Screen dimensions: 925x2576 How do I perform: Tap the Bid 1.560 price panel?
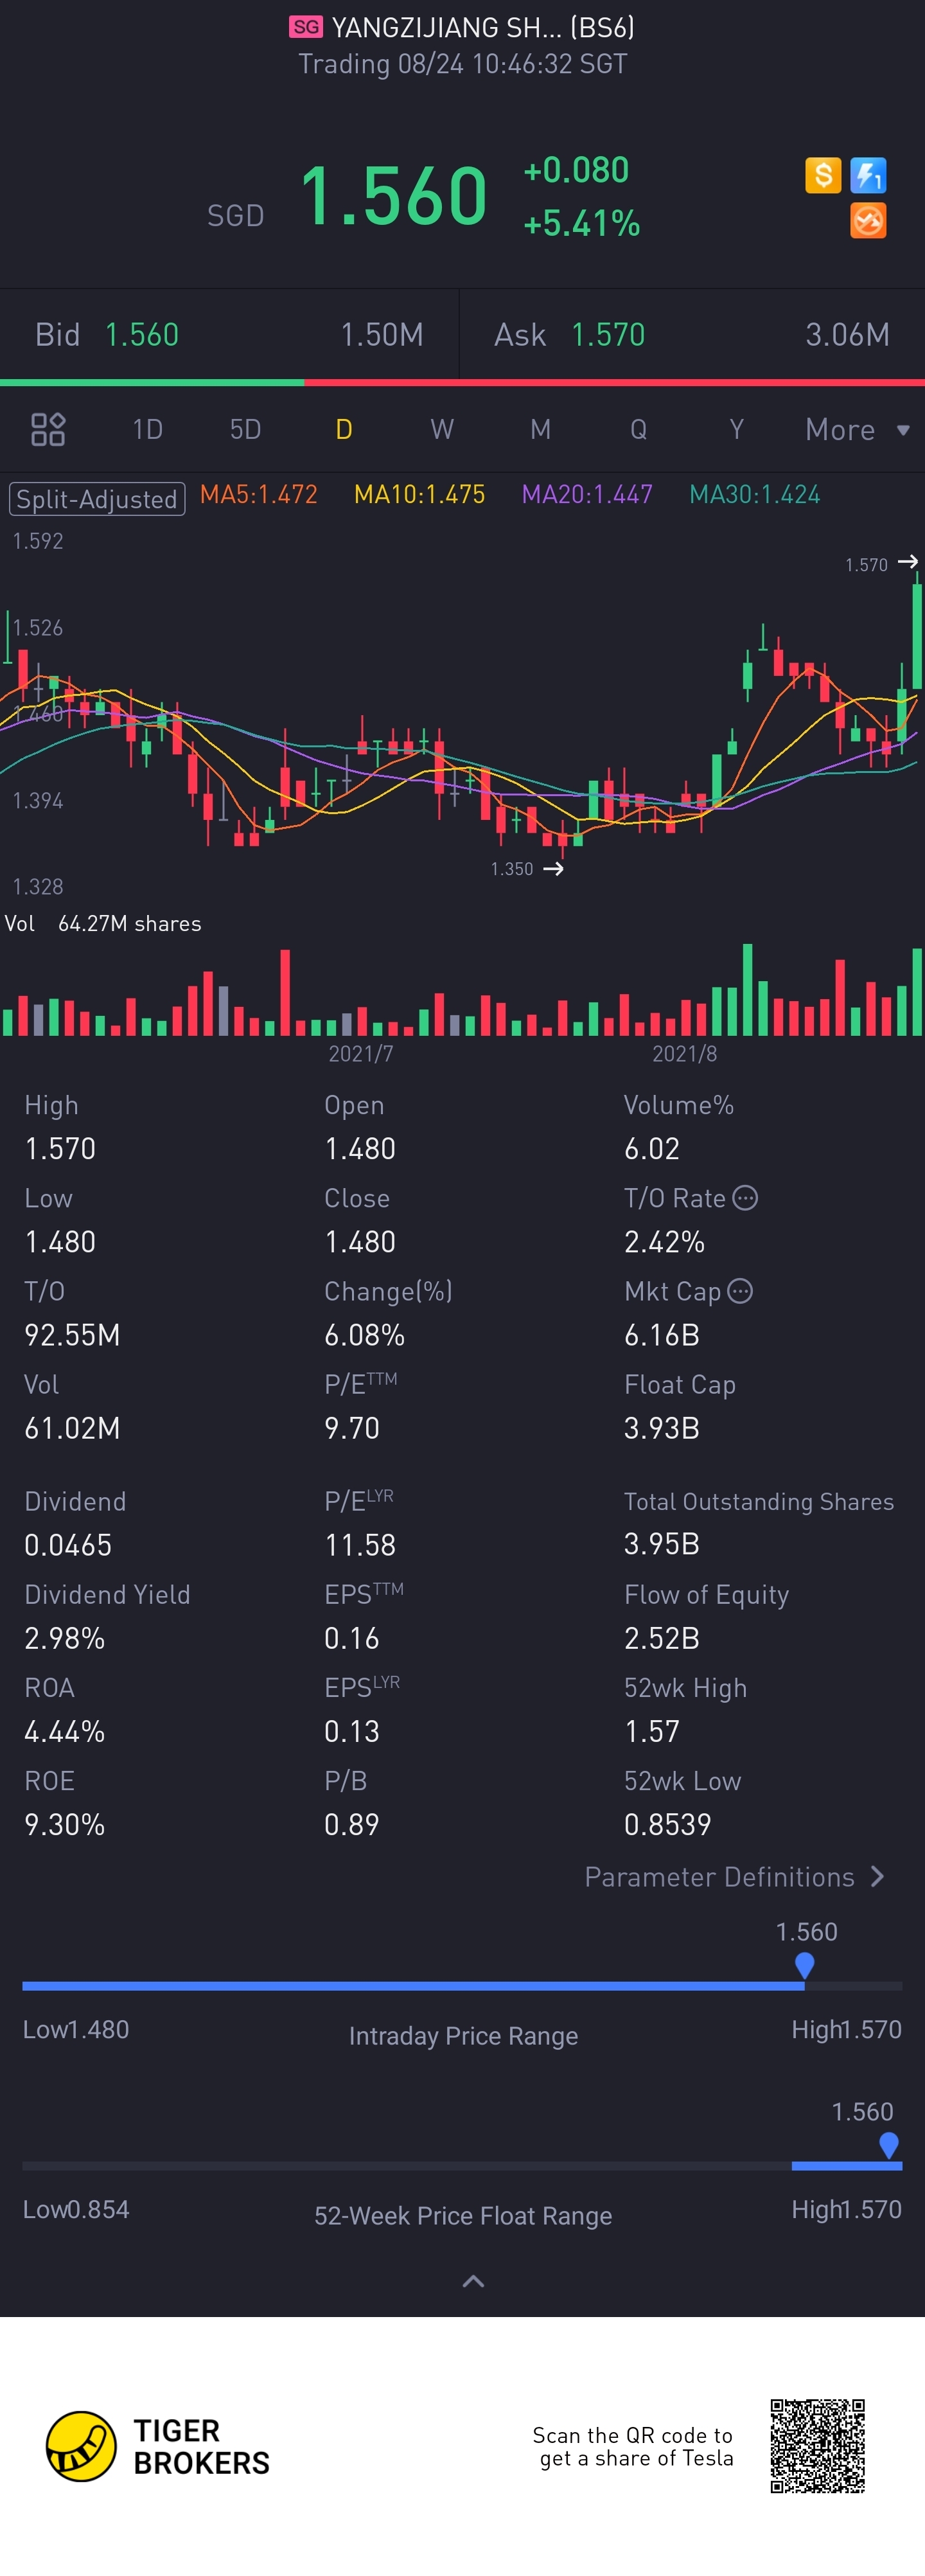coord(229,334)
